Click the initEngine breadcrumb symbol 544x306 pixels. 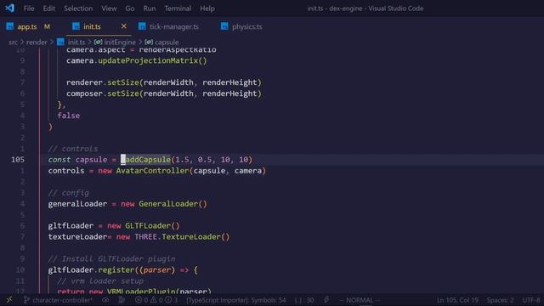(120, 42)
